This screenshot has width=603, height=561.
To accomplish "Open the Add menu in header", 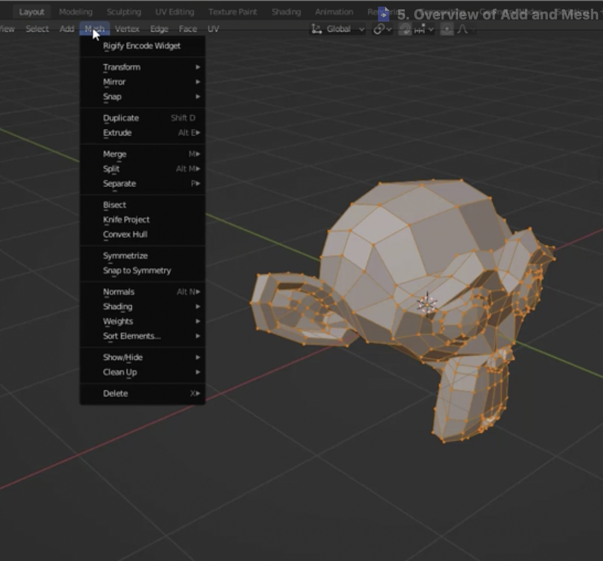I will click(67, 29).
